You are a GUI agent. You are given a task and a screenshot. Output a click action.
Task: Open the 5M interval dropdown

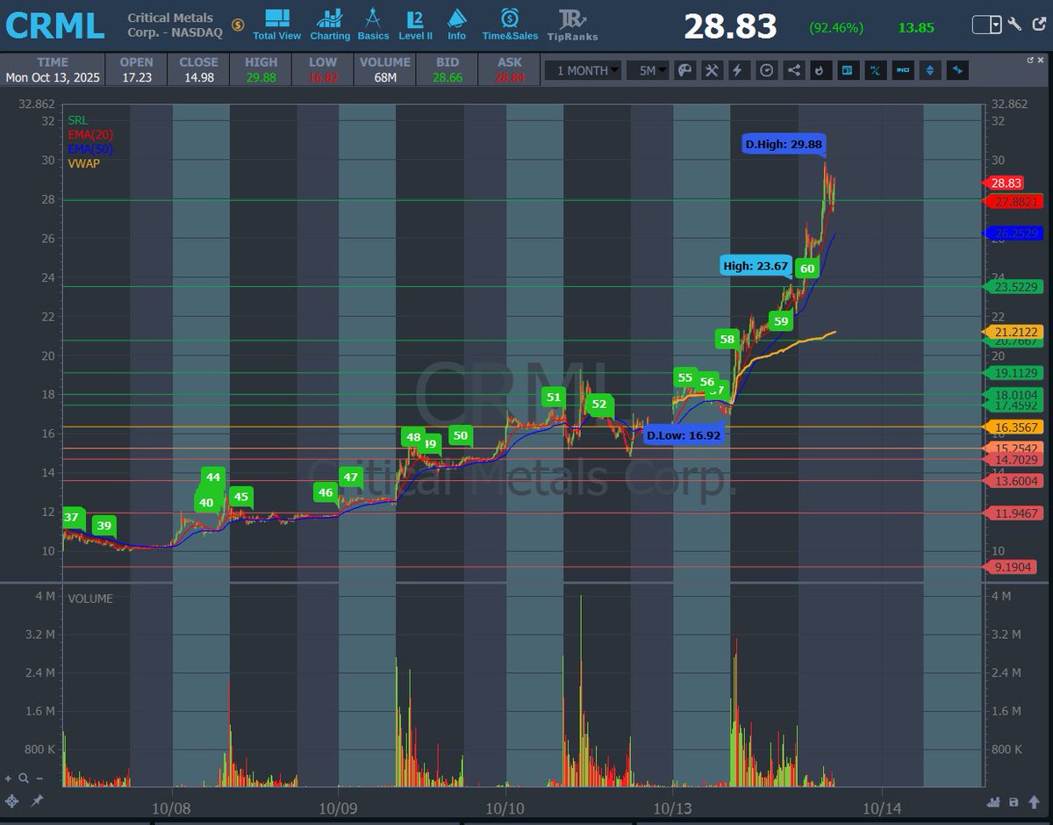click(x=648, y=70)
